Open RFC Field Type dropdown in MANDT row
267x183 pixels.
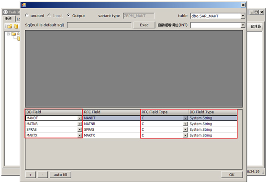(185, 118)
